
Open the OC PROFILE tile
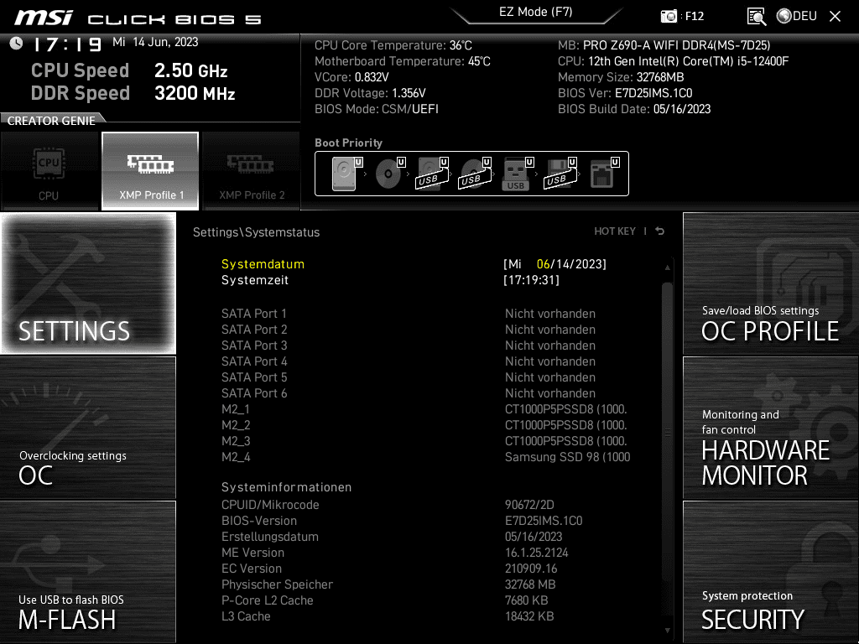click(x=771, y=283)
